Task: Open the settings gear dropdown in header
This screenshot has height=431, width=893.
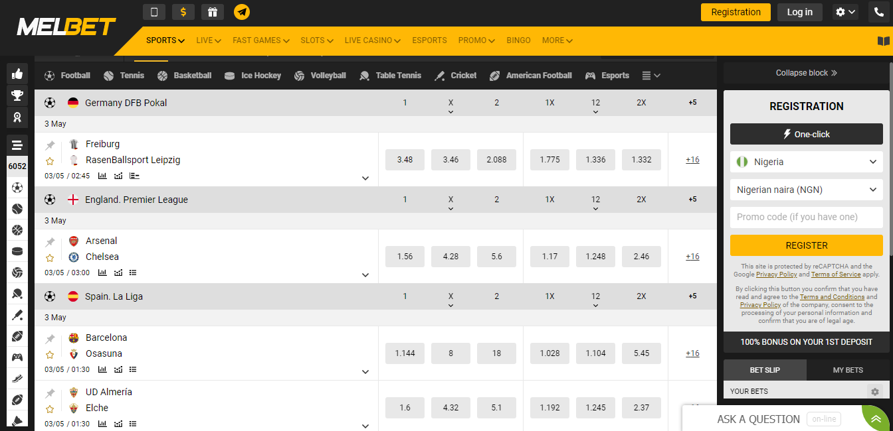Action: [845, 12]
